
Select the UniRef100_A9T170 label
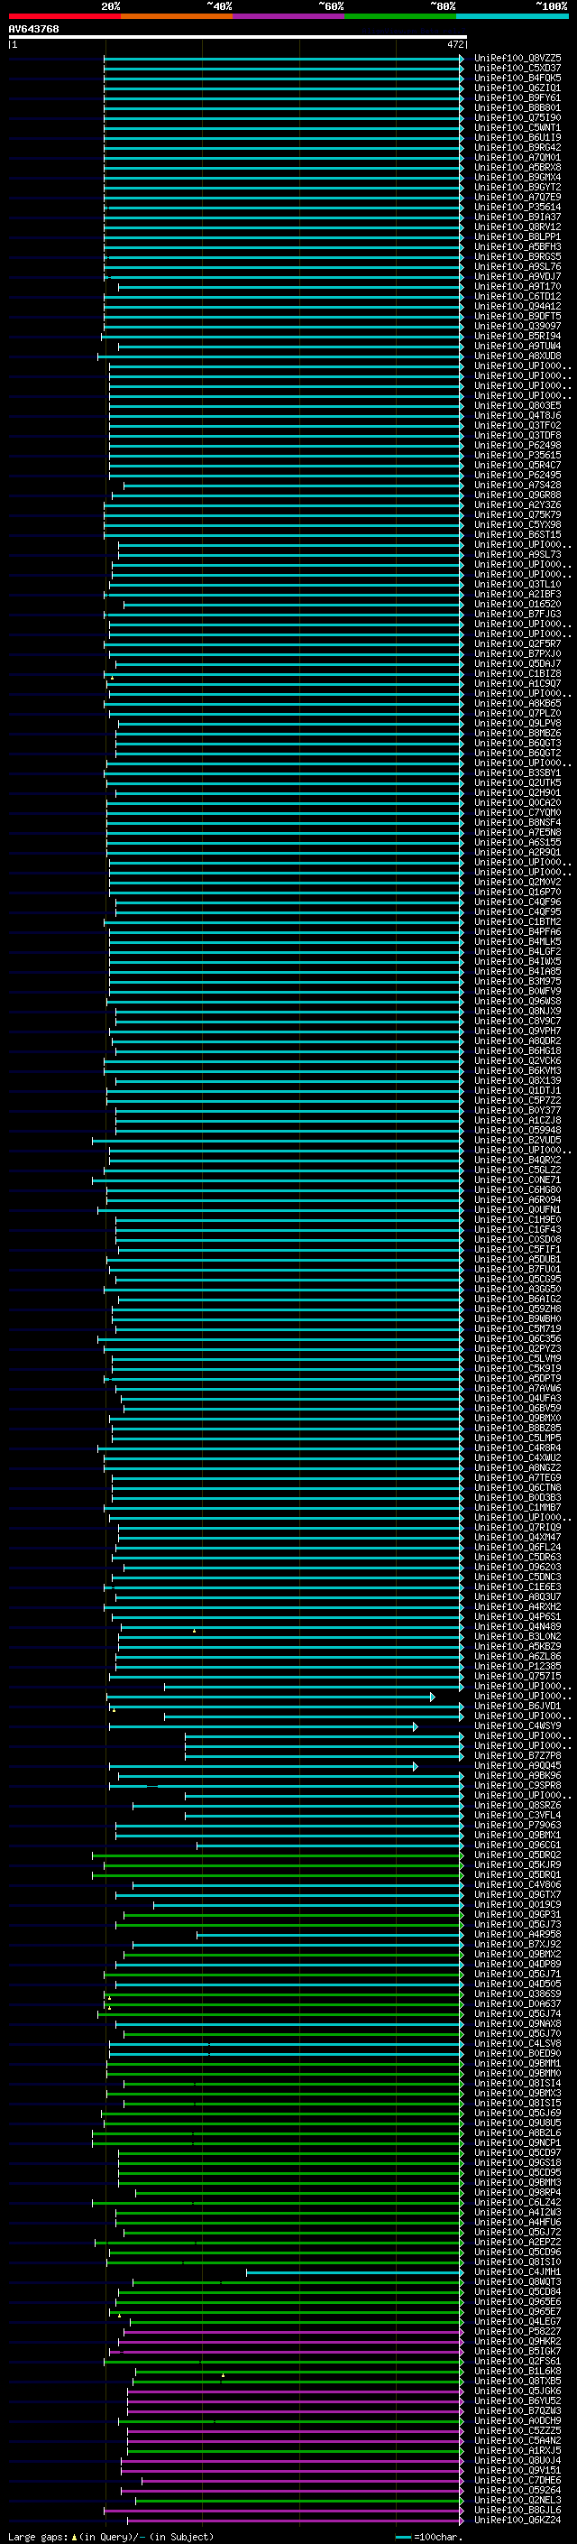coord(517,286)
